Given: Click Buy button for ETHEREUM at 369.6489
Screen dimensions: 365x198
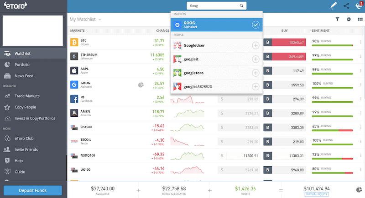Looking at the screenshot, I should coord(284,56).
